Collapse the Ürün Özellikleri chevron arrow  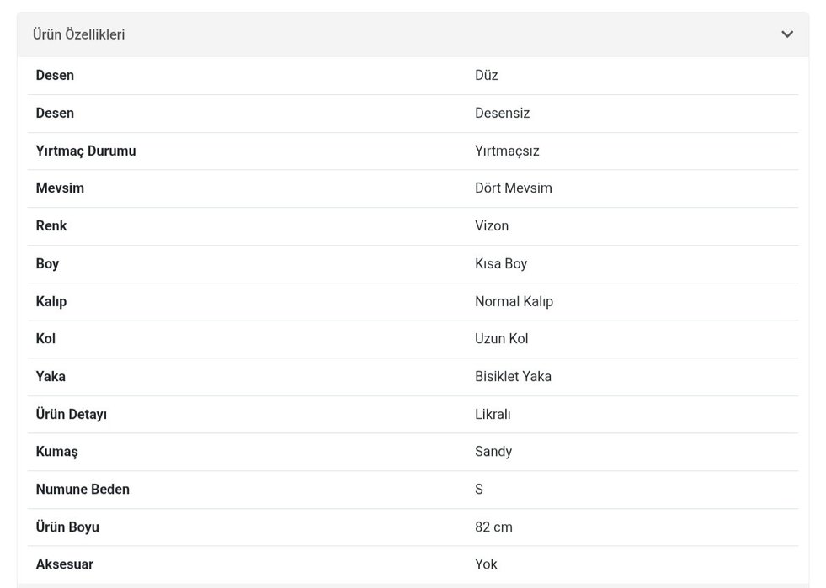[787, 34]
